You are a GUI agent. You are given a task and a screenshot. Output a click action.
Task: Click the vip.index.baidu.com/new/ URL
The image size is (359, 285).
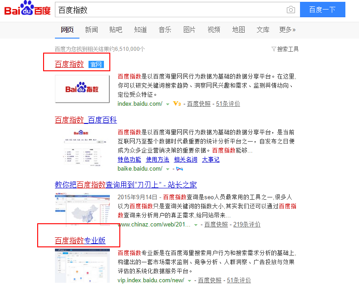(x=151, y=280)
